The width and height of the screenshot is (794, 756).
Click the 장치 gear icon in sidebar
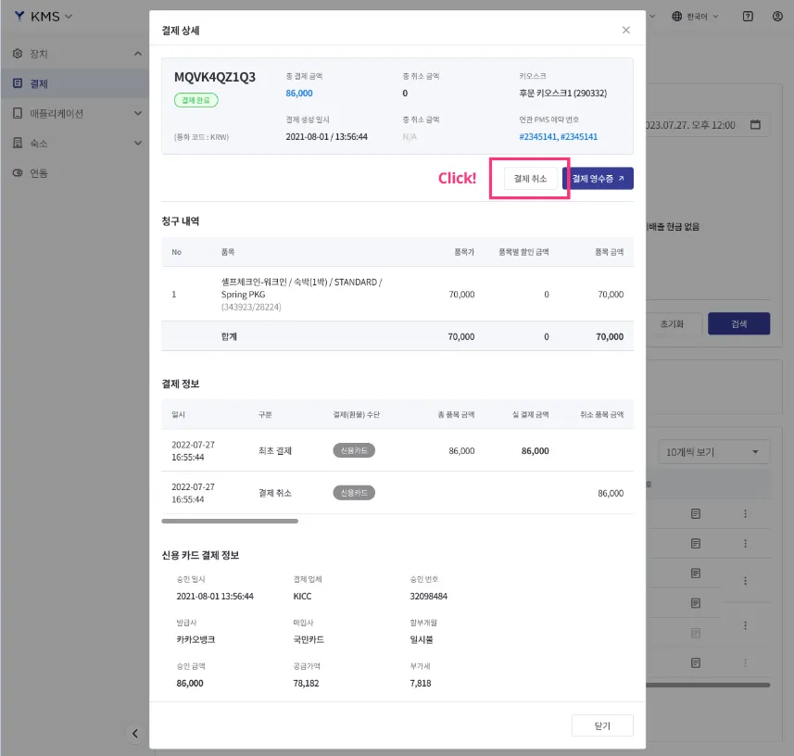[x=18, y=54]
